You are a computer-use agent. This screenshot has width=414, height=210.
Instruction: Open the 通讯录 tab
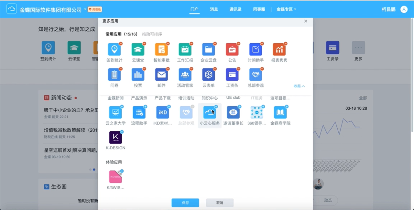coord(235,9)
